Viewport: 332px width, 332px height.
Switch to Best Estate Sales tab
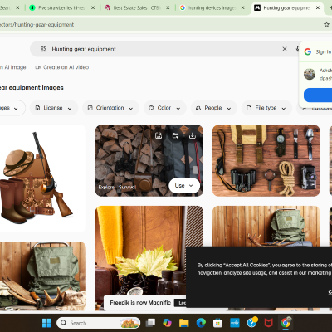click(137, 7)
